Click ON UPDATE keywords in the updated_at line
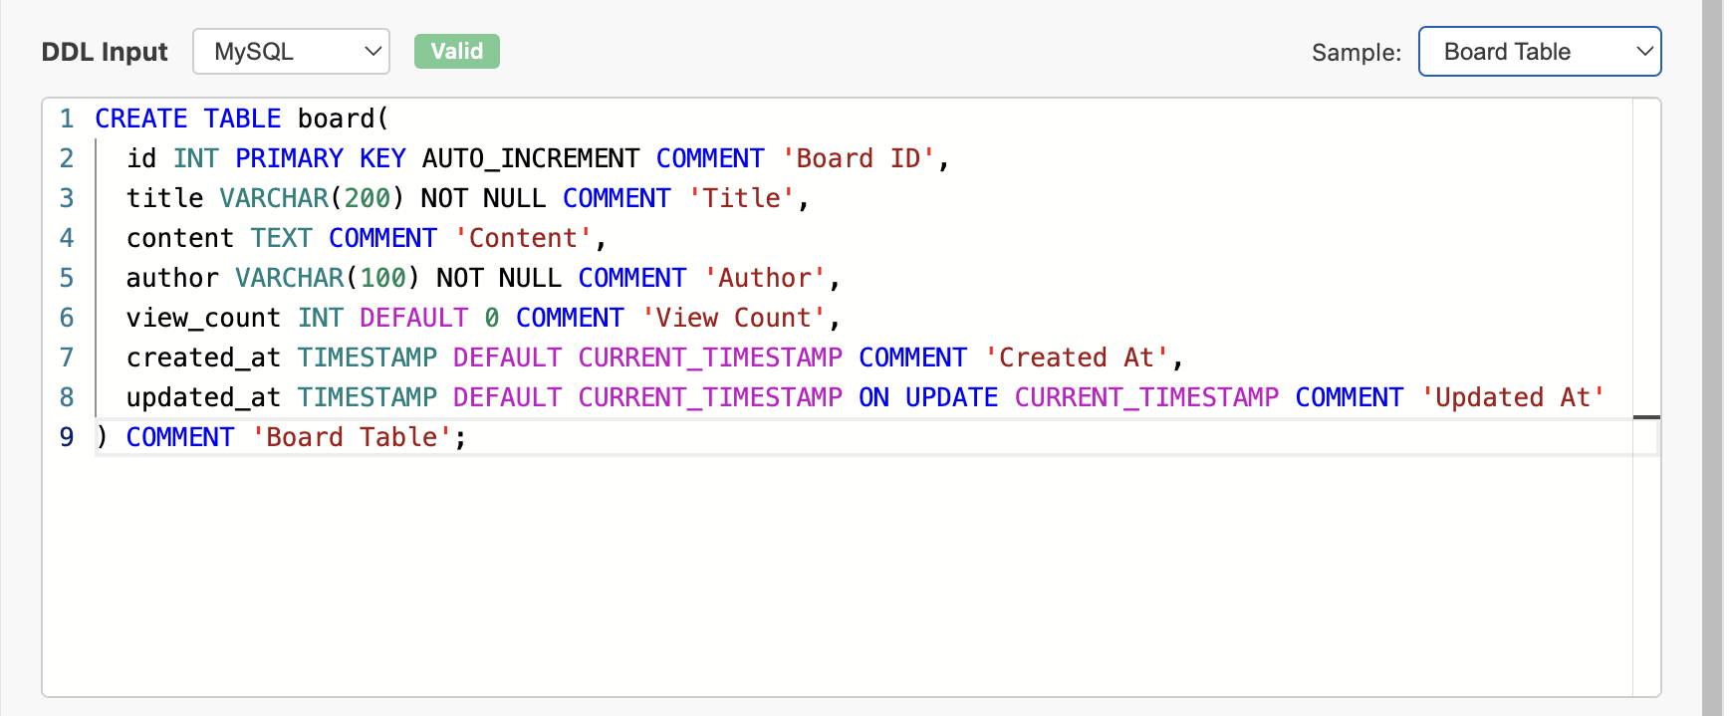 [927, 397]
